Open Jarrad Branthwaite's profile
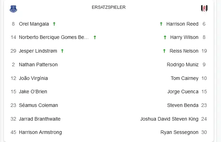 [39, 119]
